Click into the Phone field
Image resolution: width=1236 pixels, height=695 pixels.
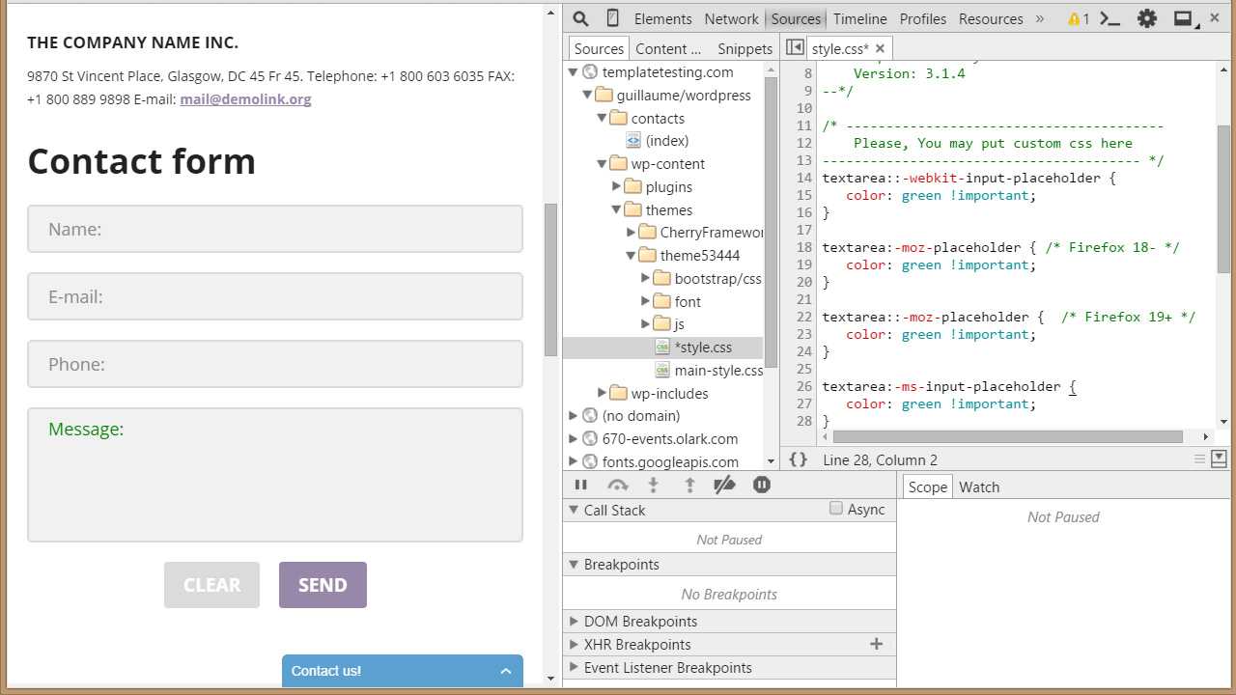[275, 364]
